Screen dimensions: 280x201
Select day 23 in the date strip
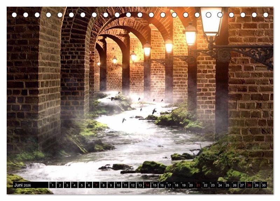pyautogui.click(x=213, y=185)
